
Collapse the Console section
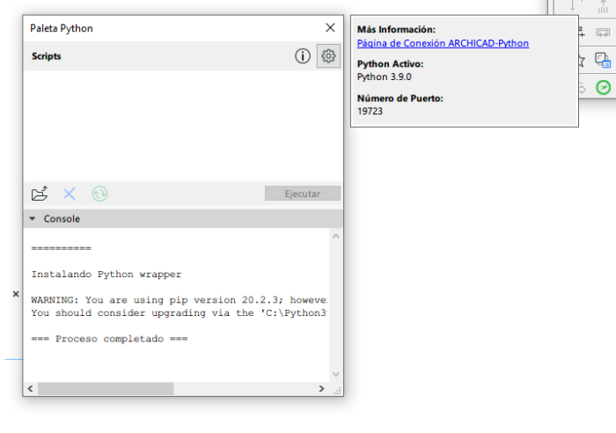(x=33, y=219)
